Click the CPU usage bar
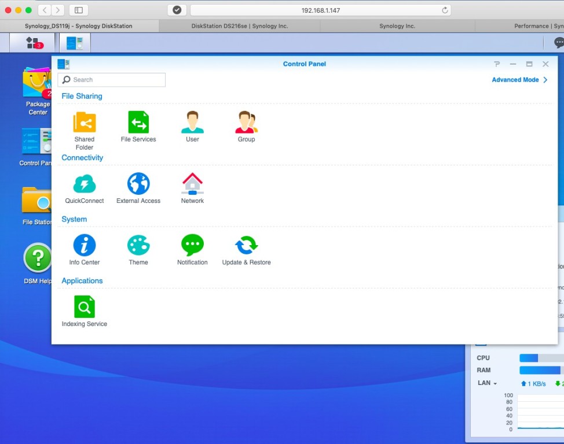The height and width of the screenshot is (444, 564). 541,358
